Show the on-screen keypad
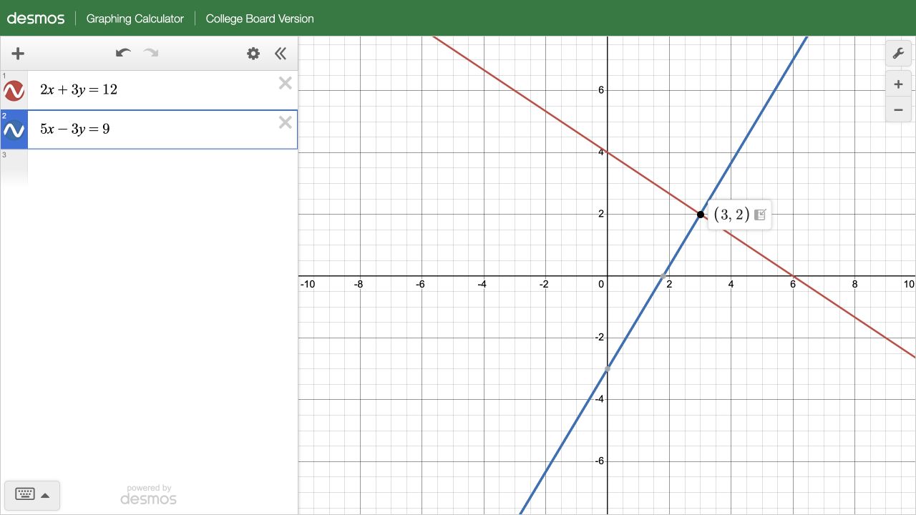 32,495
